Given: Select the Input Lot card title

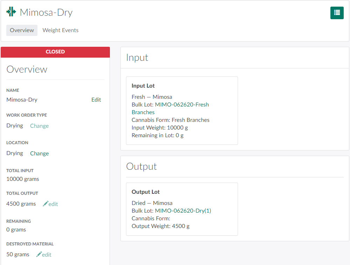Looking at the screenshot, I should (143, 86).
